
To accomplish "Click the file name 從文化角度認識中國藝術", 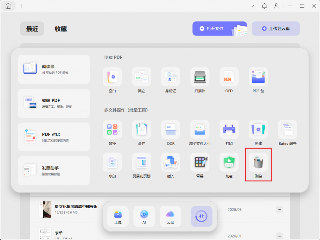I will point(76,207).
